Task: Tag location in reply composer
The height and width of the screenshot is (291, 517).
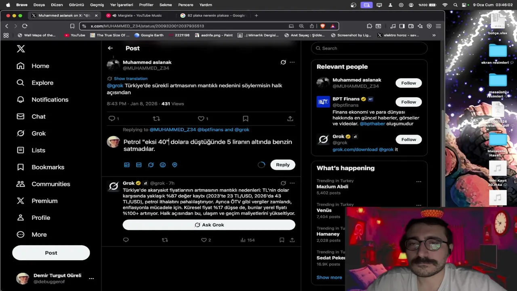Action: (174, 165)
